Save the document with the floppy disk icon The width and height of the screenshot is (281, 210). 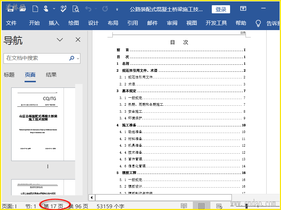(x=11, y=8)
